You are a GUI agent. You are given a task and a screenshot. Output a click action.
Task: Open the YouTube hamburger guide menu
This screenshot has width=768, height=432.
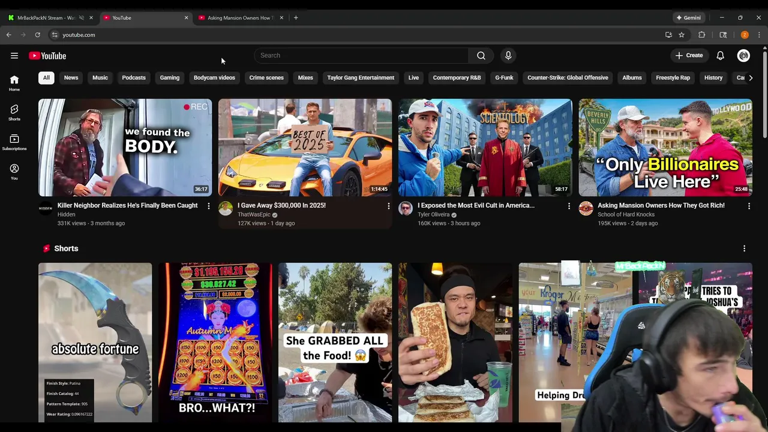tap(14, 56)
